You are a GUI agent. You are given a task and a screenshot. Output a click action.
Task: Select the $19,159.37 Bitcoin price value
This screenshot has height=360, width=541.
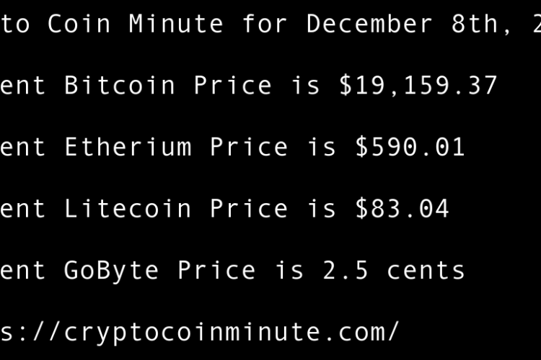coord(418,86)
